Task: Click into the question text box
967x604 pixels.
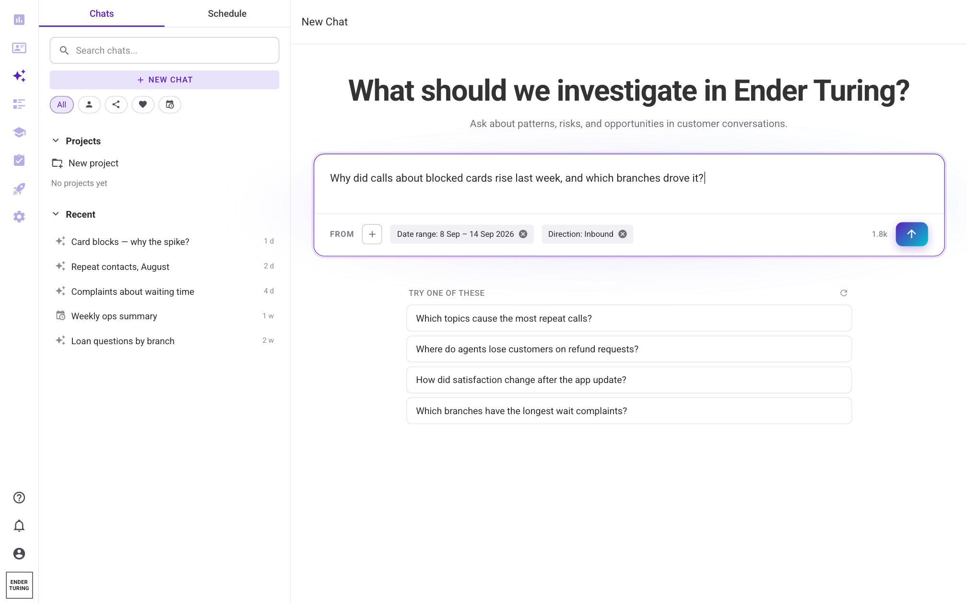Action: click(x=629, y=184)
